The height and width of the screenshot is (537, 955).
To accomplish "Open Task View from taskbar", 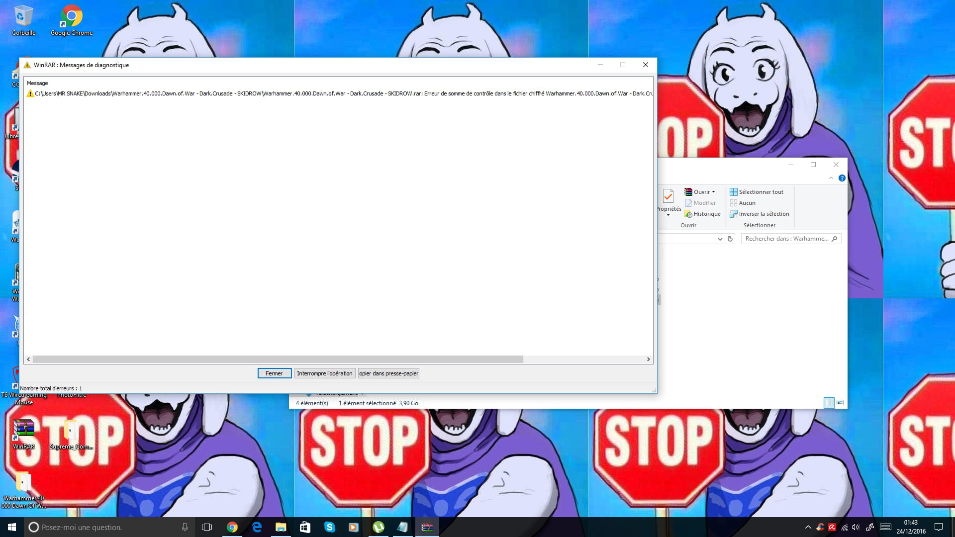I will 207,527.
